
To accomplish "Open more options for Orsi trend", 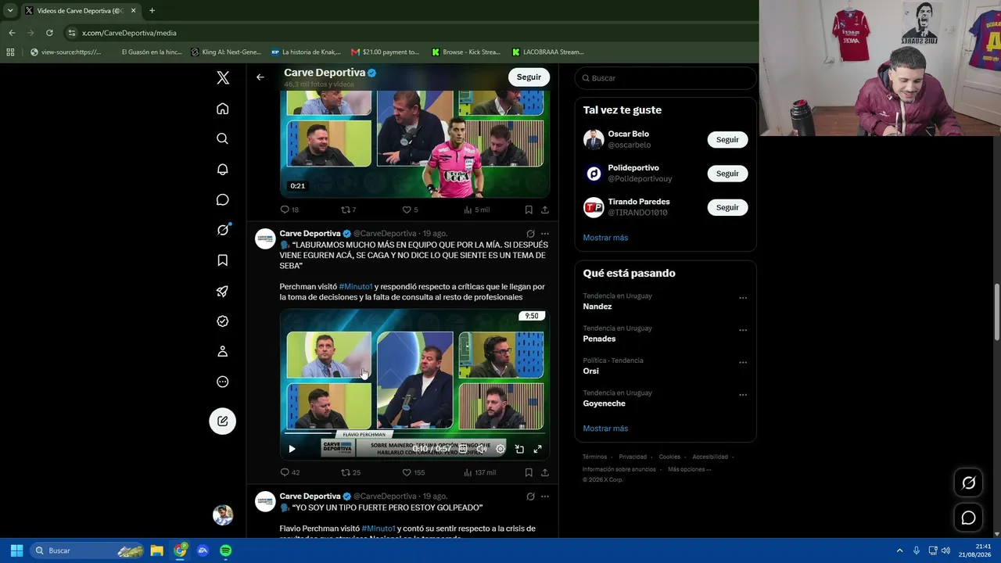I will click(743, 363).
